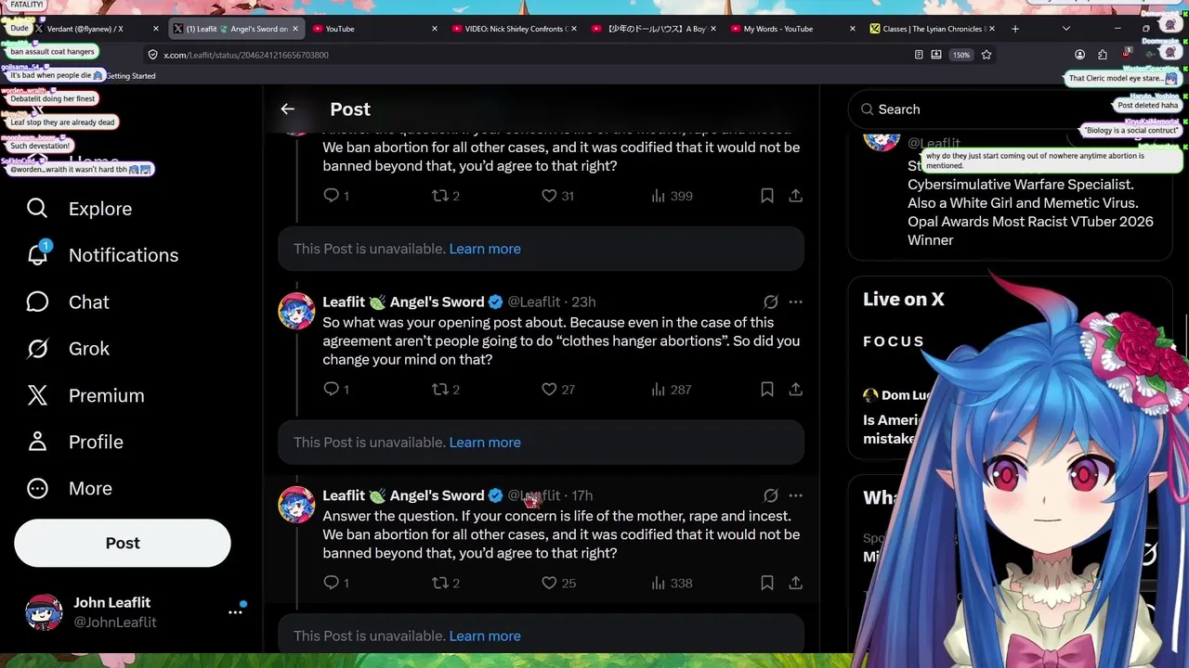Click the white Post compose button
1189x668 pixels.
[123, 543]
